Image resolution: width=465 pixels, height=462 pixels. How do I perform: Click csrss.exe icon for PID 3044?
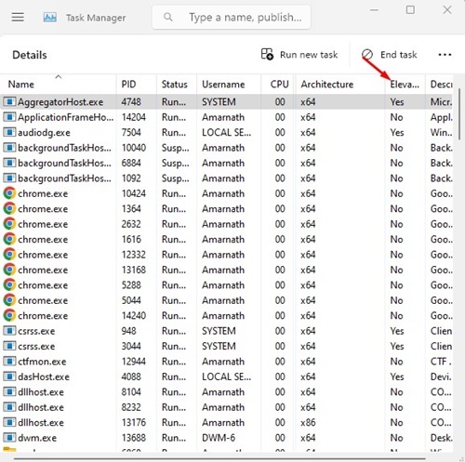click(9, 346)
